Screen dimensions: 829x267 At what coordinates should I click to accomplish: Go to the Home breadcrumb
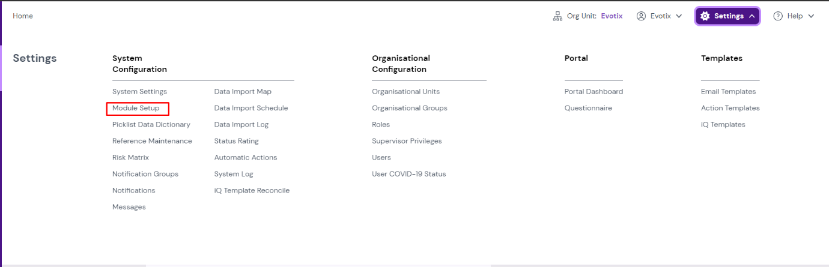pos(23,16)
